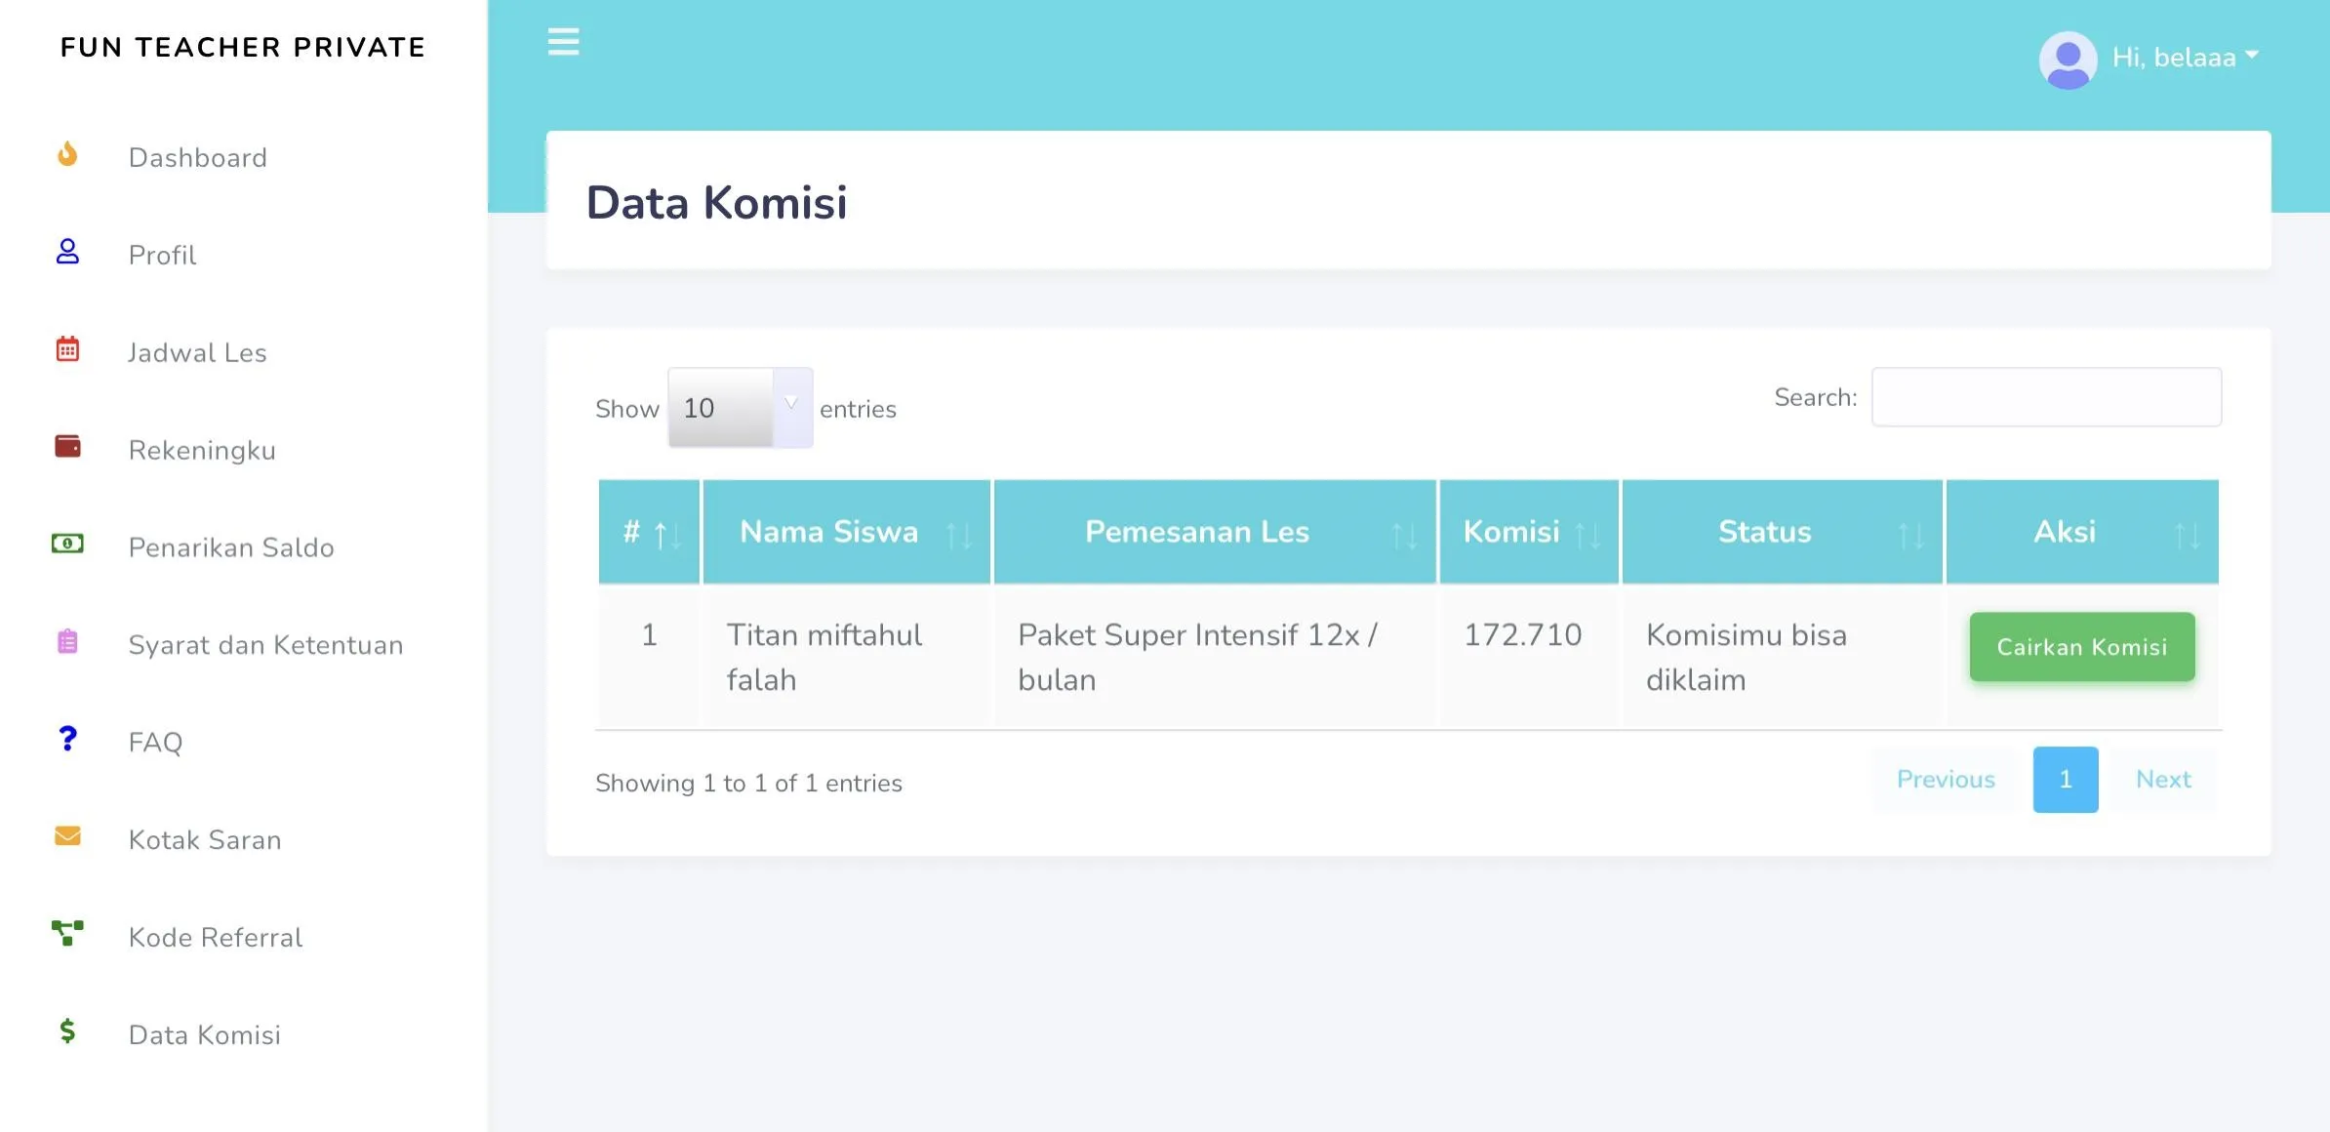The width and height of the screenshot is (2330, 1132).
Task: Click the Dashboard flame icon
Action: (x=67, y=154)
